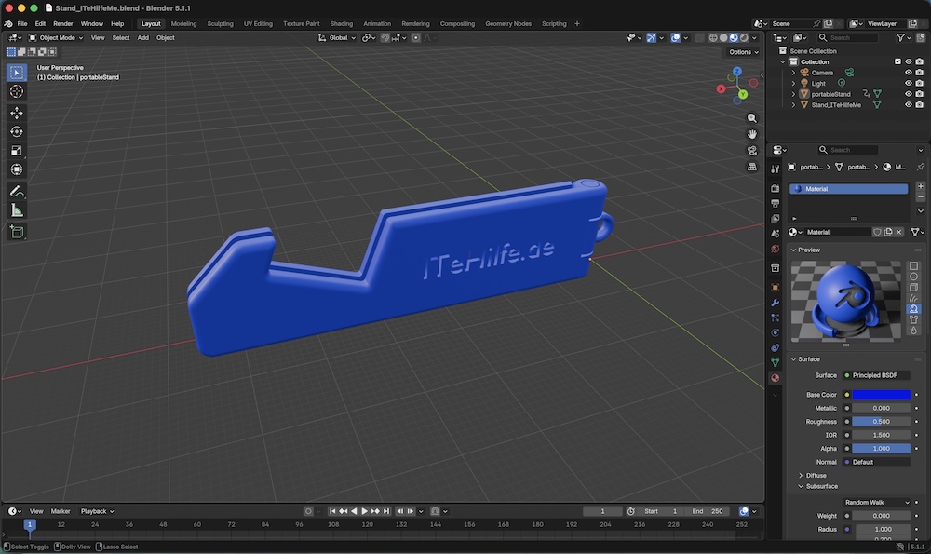Viewport: 931px width, 554px height.
Task: Open the timeline Marker menu
Action: (61, 511)
